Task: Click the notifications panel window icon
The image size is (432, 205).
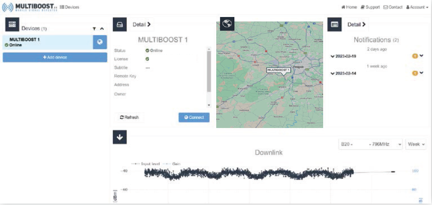Action: tap(335, 24)
